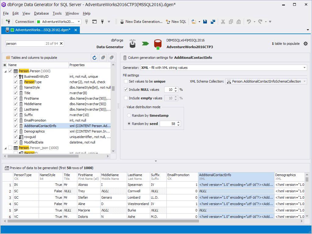The width and height of the screenshot is (312, 234).
Task: Click the black plug connect icon
Action: pyautogui.click(x=102, y=22)
